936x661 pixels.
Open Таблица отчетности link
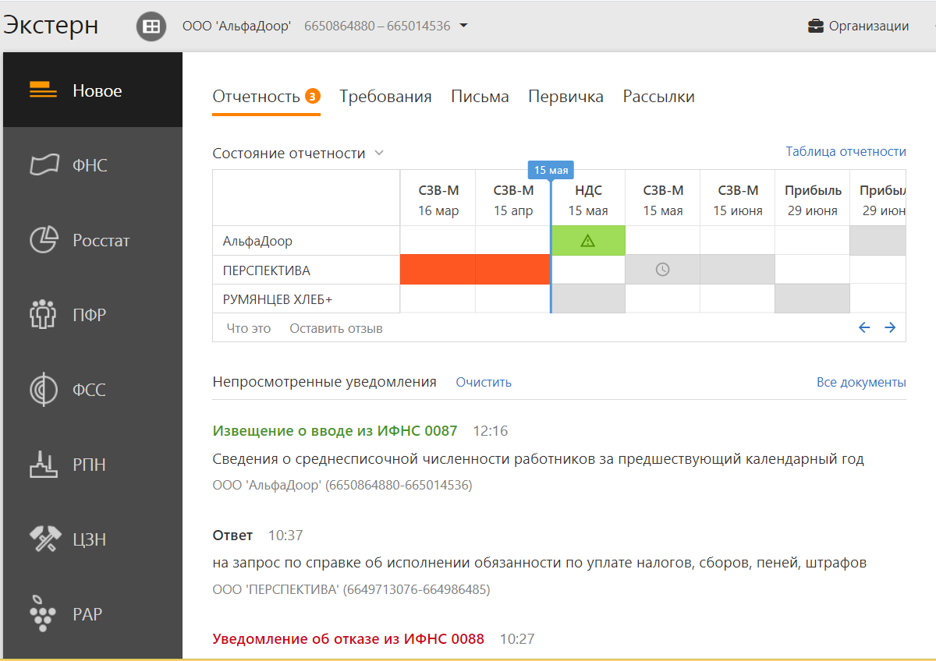(846, 151)
